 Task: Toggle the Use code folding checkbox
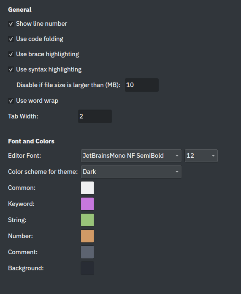click(11, 39)
